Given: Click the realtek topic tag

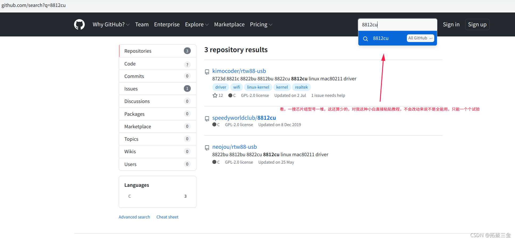Looking at the screenshot, I should (x=301, y=87).
